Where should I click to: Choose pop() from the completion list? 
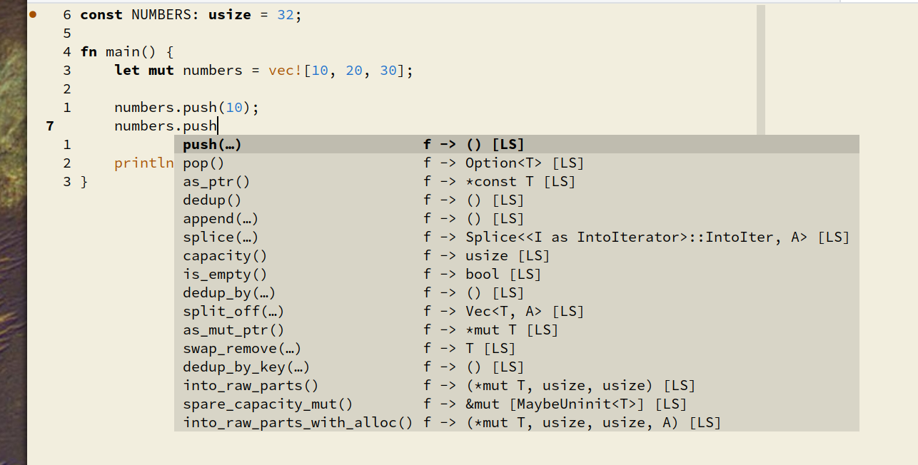click(x=517, y=163)
